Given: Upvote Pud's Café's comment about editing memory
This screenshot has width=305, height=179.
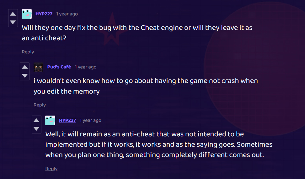Looking at the screenshot, I should coord(24,67).
